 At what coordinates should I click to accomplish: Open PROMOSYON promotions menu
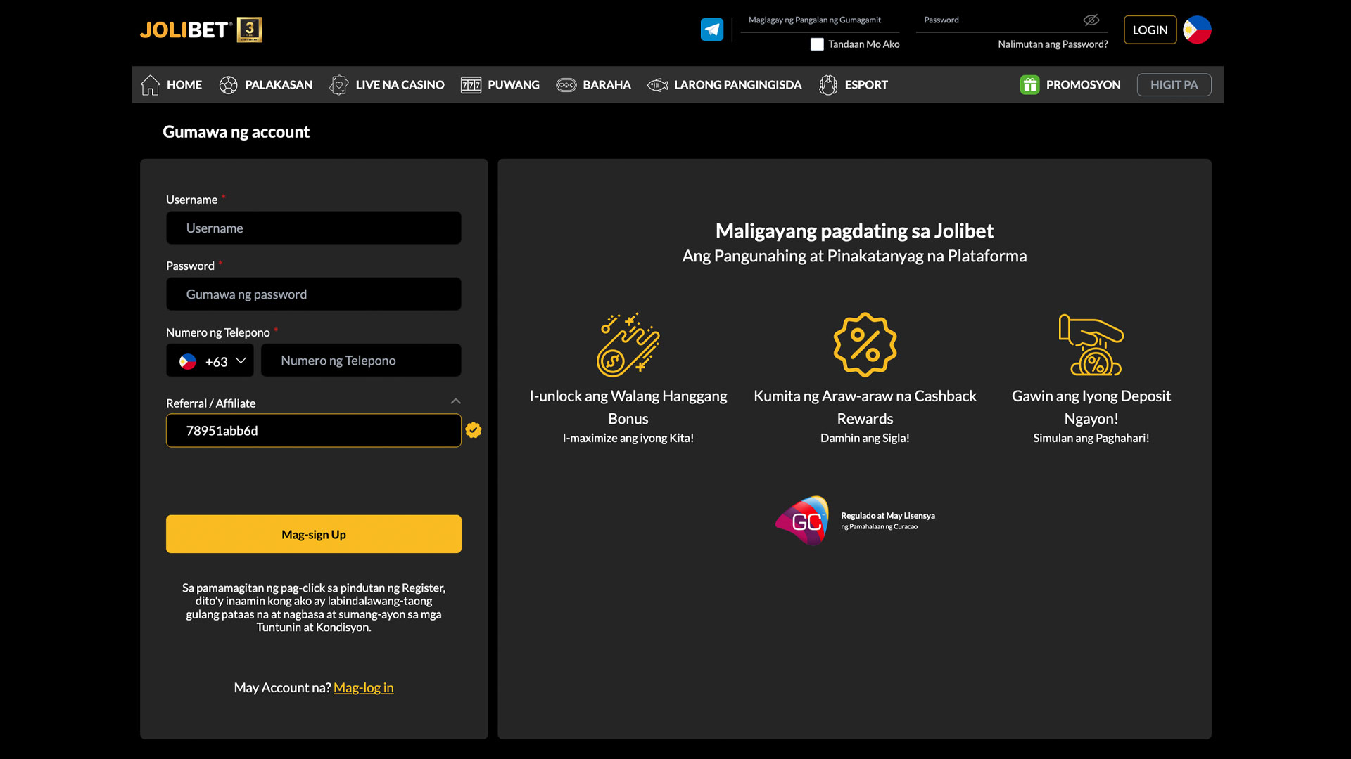(x=1070, y=85)
